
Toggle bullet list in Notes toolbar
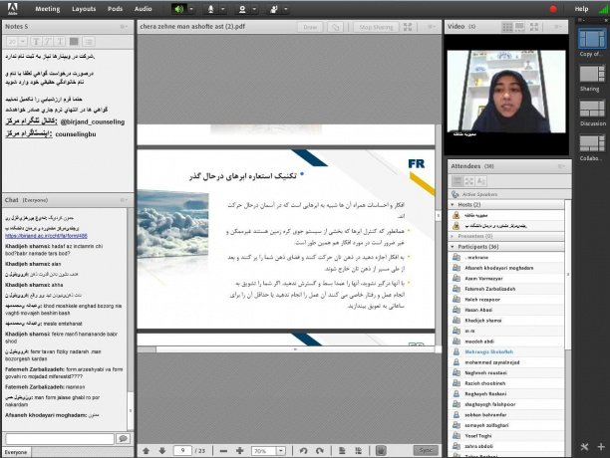point(89,42)
